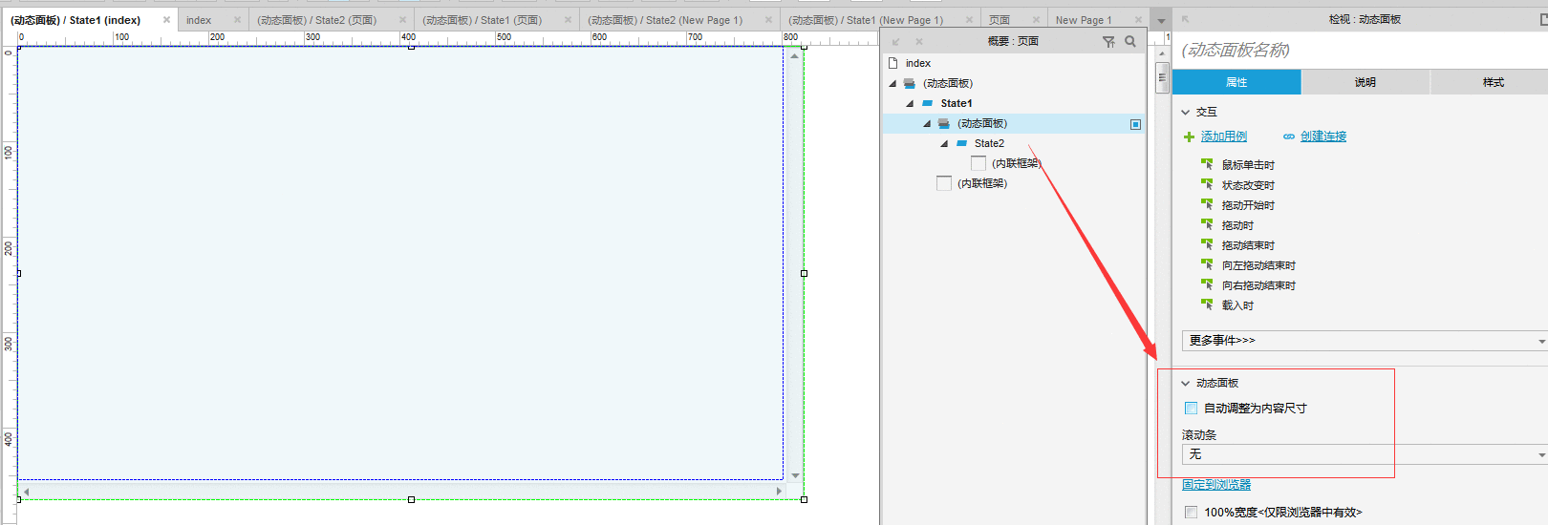Open the 滚动条 dropdown showing 无
Viewport: 1548px width, 525px height.
(x=1365, y=454)
